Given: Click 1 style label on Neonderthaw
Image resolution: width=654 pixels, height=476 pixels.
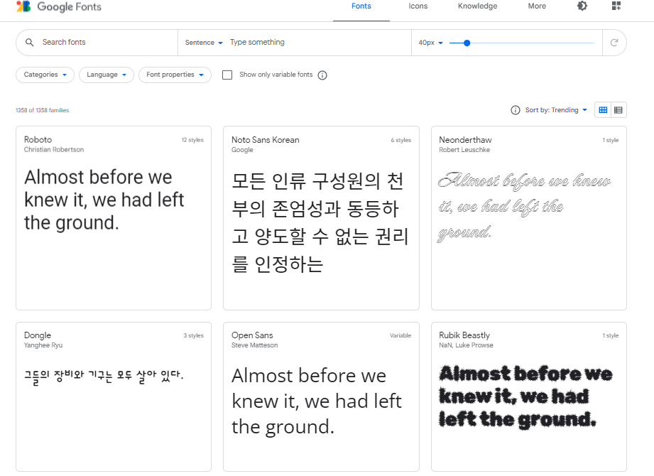Looking at the screenshot, I should pos(610,140).
